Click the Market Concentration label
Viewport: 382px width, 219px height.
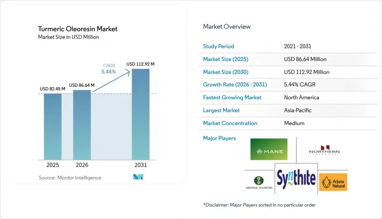click(230, 123)
